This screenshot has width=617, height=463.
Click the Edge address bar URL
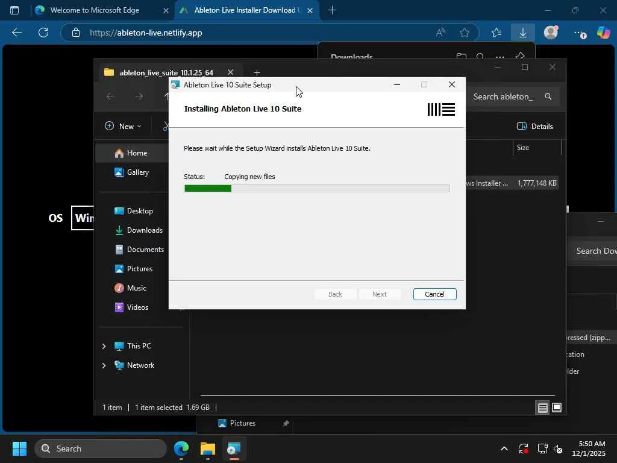(x=146, y=33)
